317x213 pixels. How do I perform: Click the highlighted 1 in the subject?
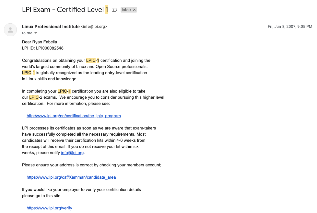pos(107,10)
